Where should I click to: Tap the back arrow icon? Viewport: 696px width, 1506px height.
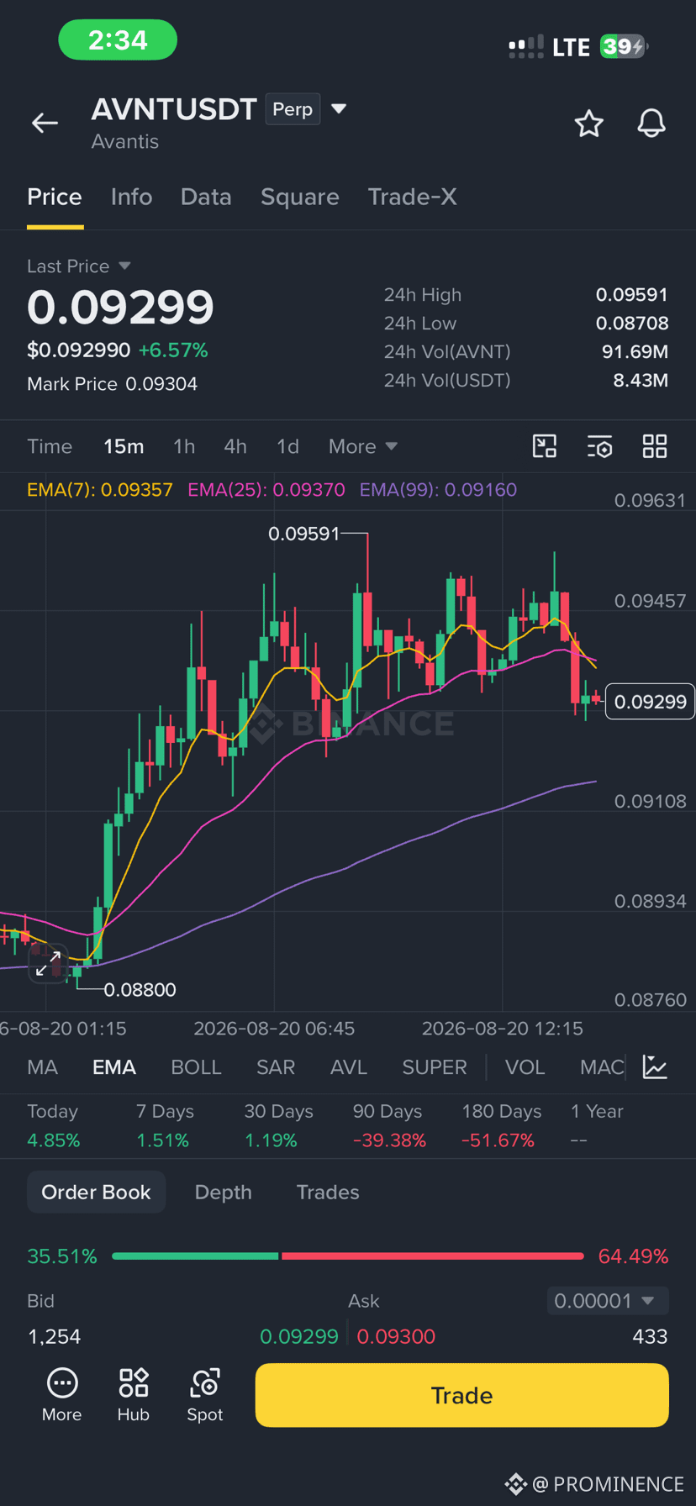point(45,124)
